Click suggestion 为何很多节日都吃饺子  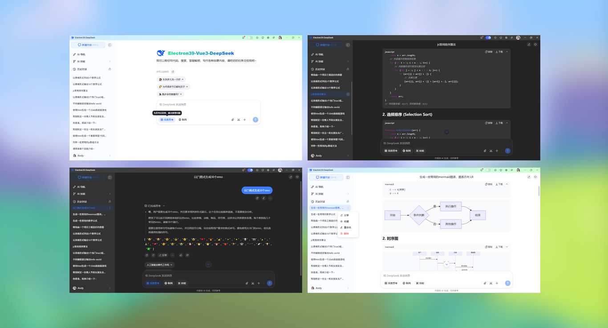(173, 87)
